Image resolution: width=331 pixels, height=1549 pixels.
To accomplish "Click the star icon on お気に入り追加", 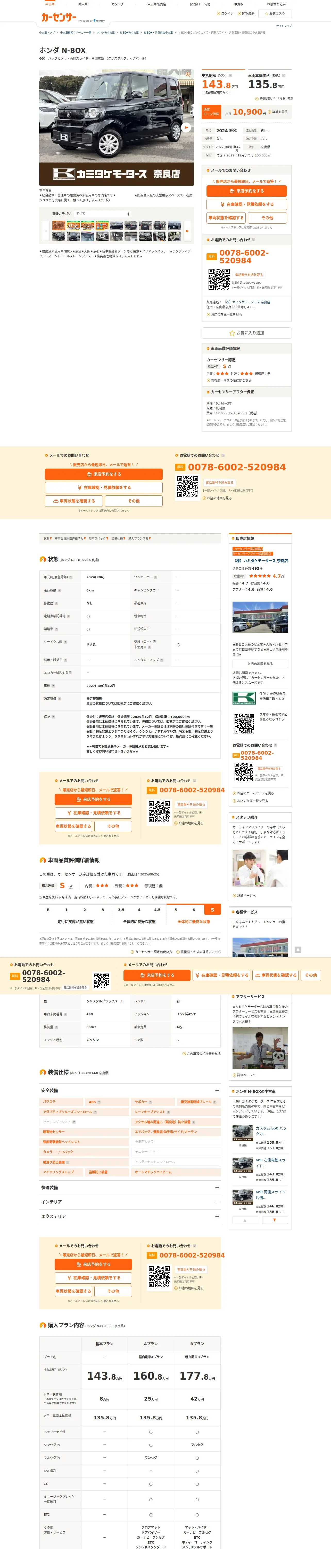I will coord(232,333).
